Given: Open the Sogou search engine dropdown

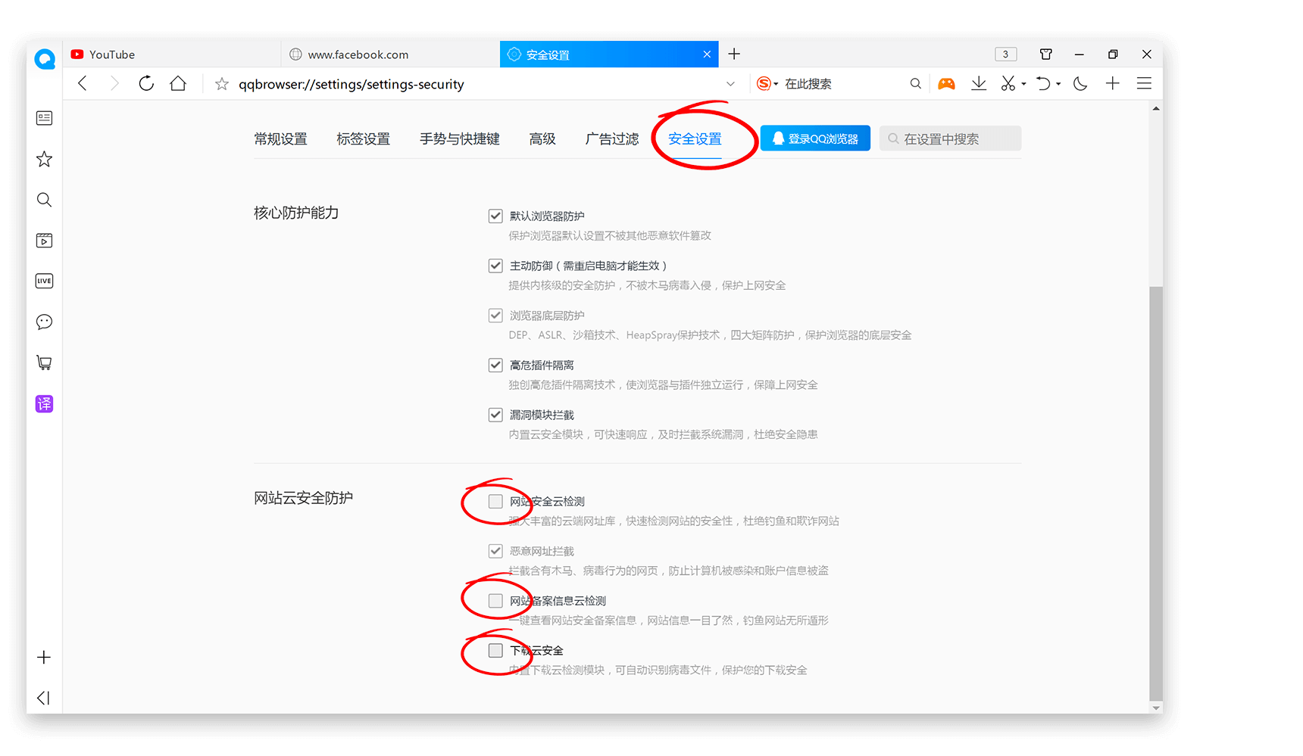Looking at the screenshot, I should 767,83.
